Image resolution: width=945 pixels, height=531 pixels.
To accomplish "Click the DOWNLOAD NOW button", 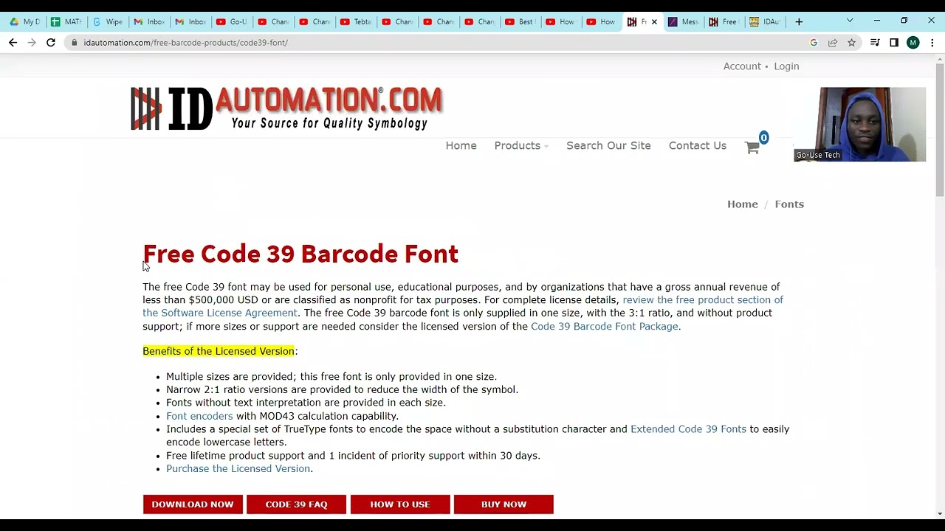I will click(193, 504).
